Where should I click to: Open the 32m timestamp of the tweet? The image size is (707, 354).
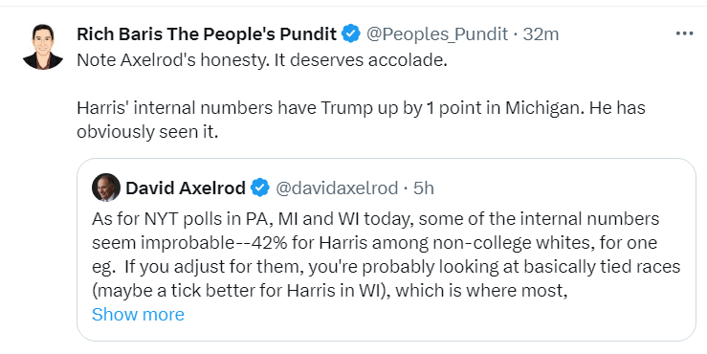click(541, 33)
